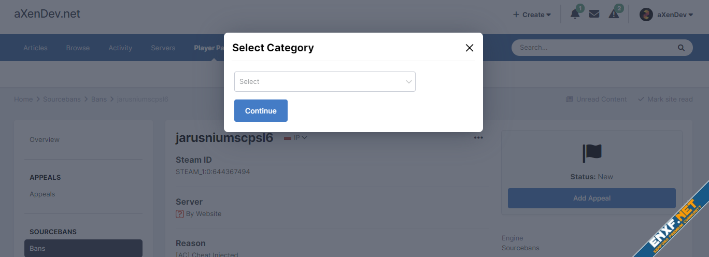Open the warning reports icon
Viewport: 709px width, 257px height.
[614, 15]
